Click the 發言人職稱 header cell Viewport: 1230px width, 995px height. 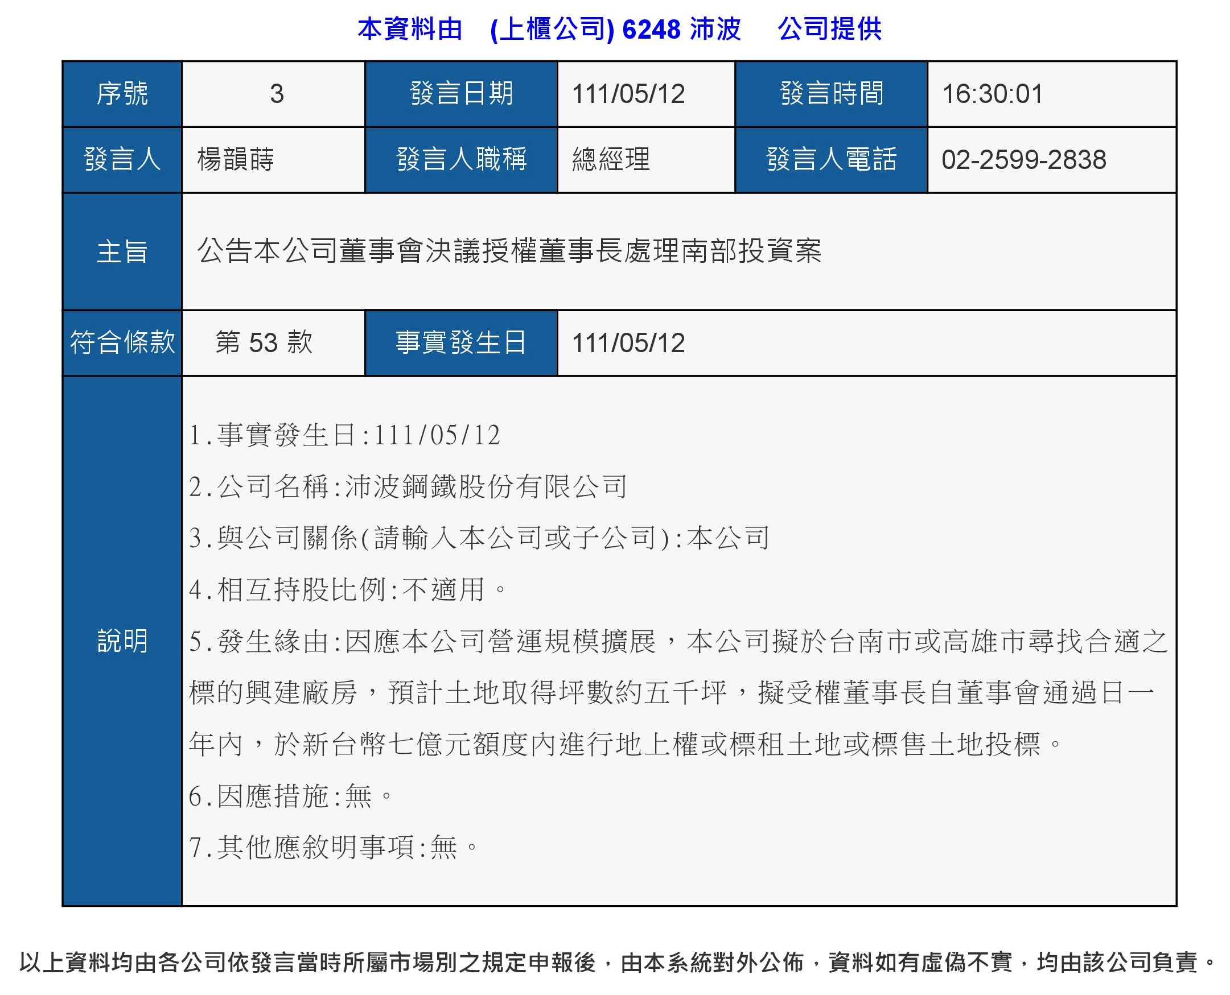(461, 160)
